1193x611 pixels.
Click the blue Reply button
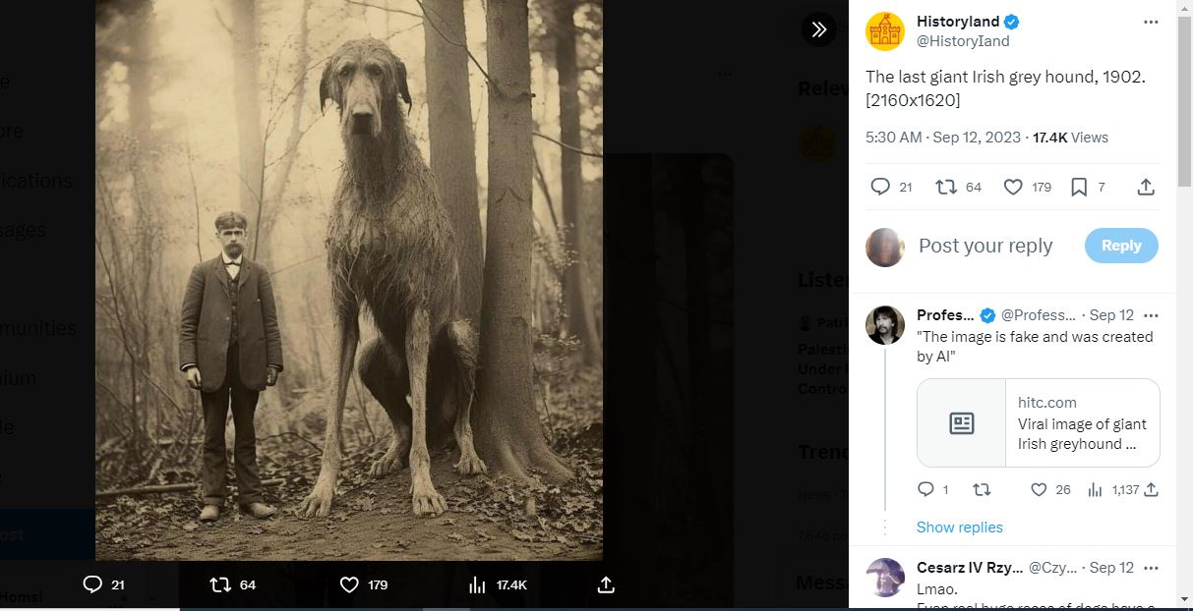tap(1121, 246)
